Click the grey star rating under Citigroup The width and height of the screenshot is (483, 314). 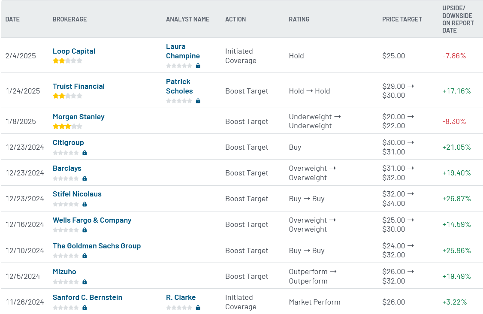66,153
